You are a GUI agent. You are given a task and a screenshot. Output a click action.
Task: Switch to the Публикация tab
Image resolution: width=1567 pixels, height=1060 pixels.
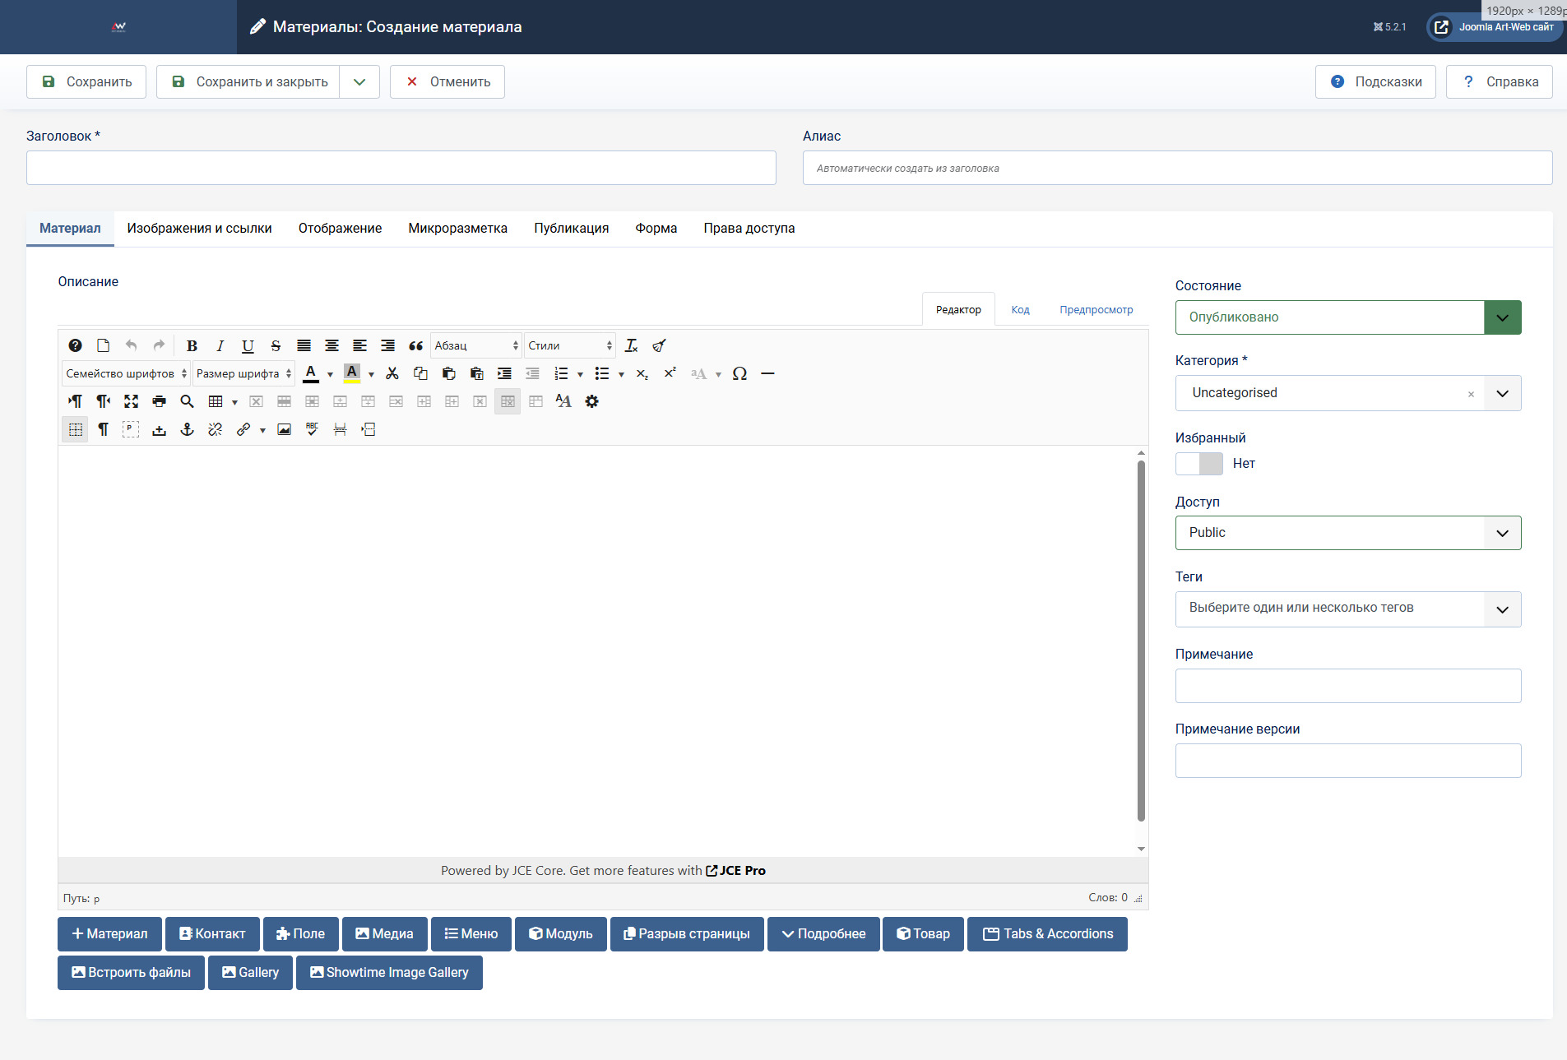pos(571,229)
